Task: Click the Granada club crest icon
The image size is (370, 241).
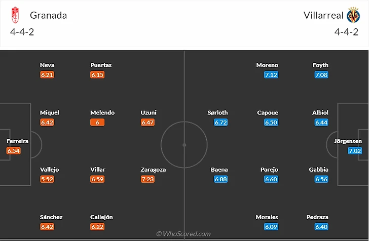Action: click(16, 16)
